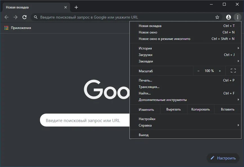
Task: Reload the page with refresh icon
Action: tap(24, 17)
